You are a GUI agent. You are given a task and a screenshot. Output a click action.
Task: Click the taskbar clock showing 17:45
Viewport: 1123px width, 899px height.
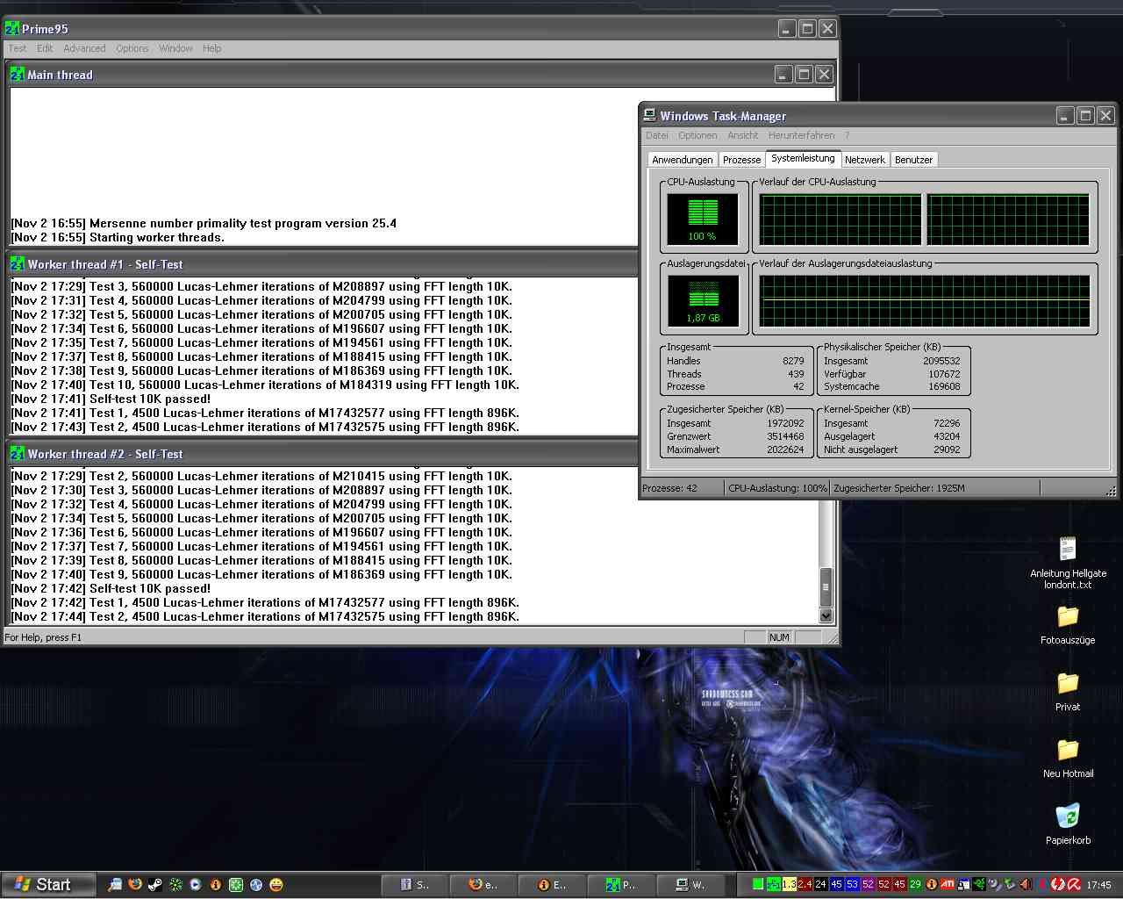pos(1098,885)
